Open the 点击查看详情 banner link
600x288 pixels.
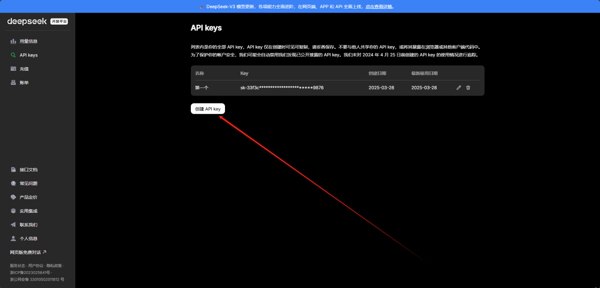(379, 7)
